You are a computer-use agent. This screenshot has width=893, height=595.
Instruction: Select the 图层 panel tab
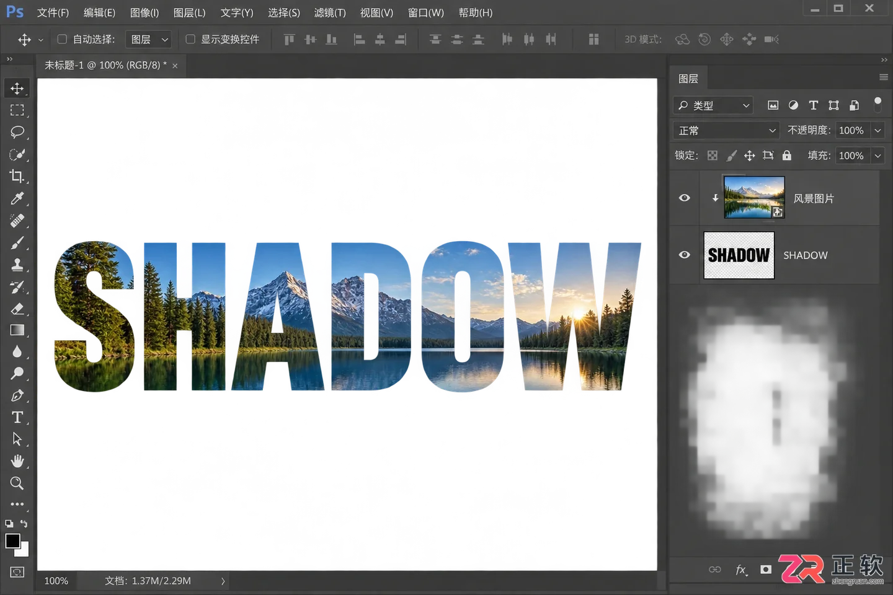[x=688, y=79]
